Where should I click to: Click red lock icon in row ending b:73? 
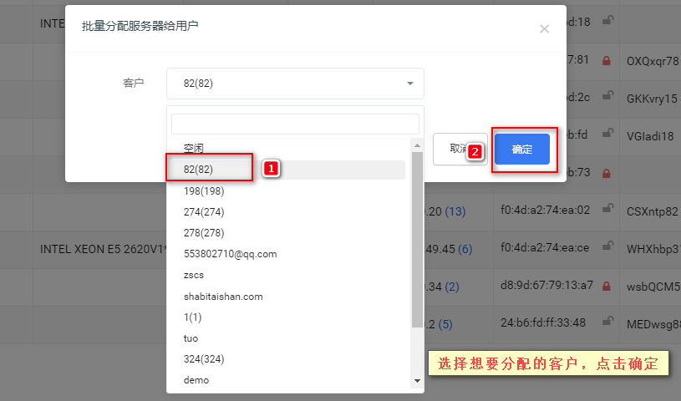click(607, 173)
